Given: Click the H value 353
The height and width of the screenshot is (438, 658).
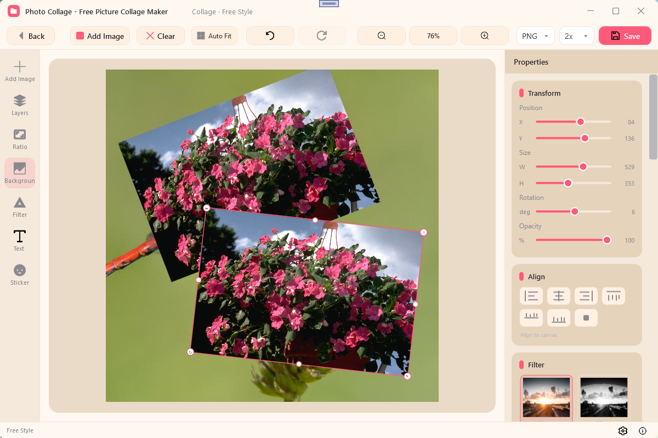Looking at the screenshot, I should (629, 183).
